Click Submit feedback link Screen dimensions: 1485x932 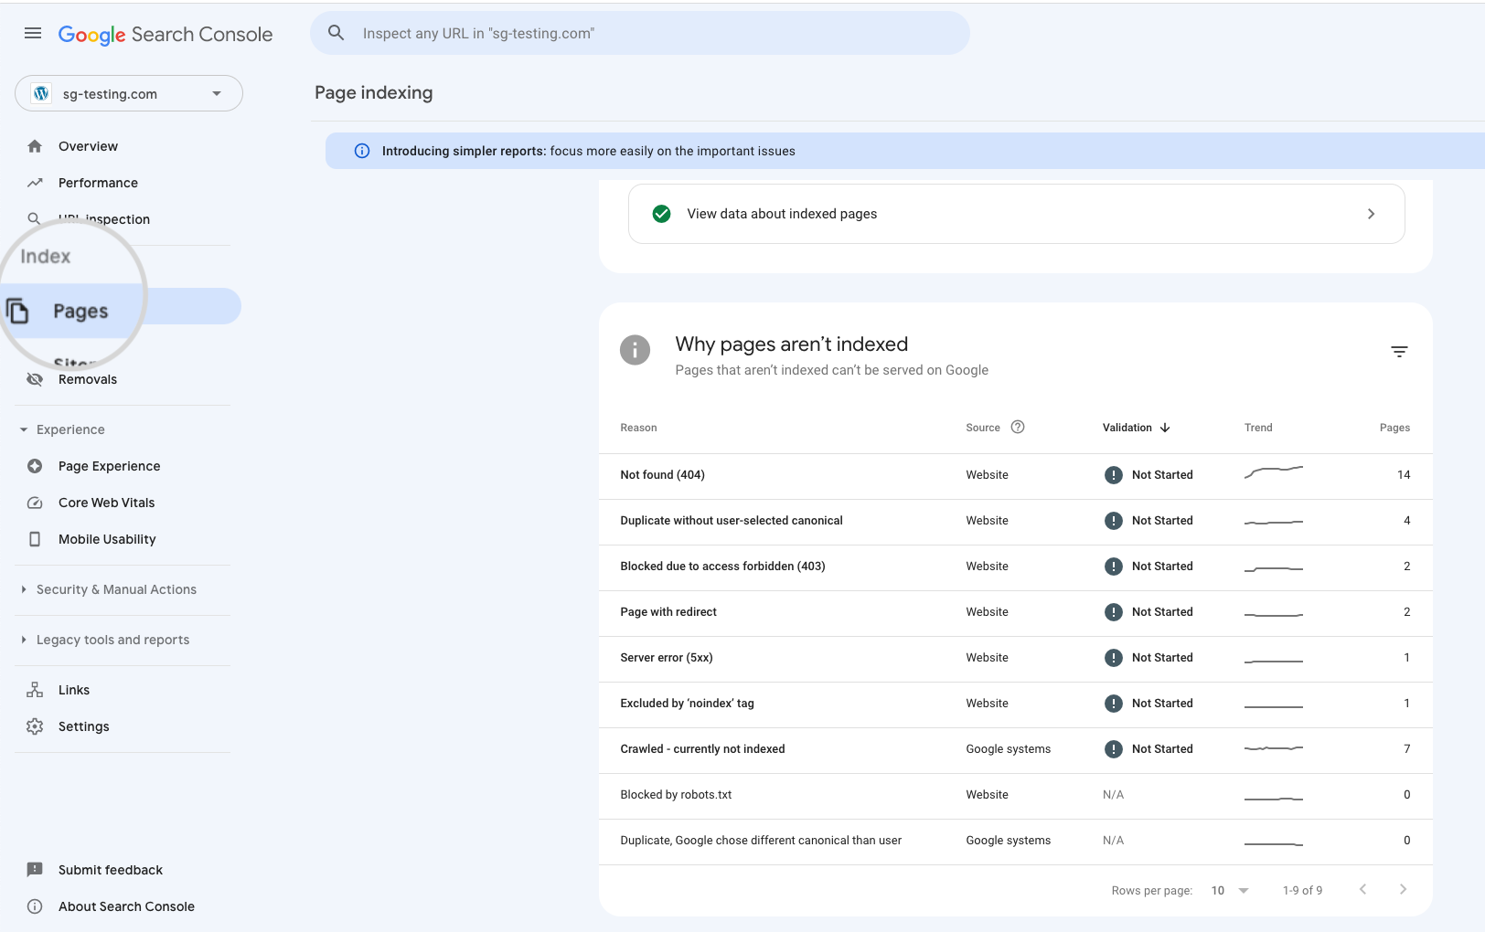click(x=111, y=870)
